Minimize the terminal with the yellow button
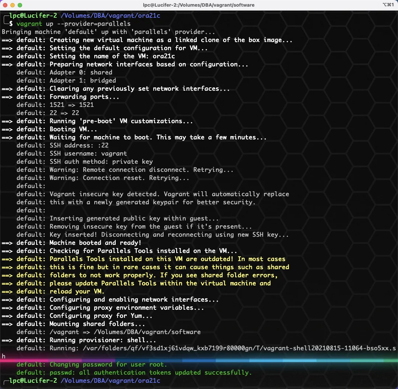Viewport: 398px width, 389px height. 13,5
